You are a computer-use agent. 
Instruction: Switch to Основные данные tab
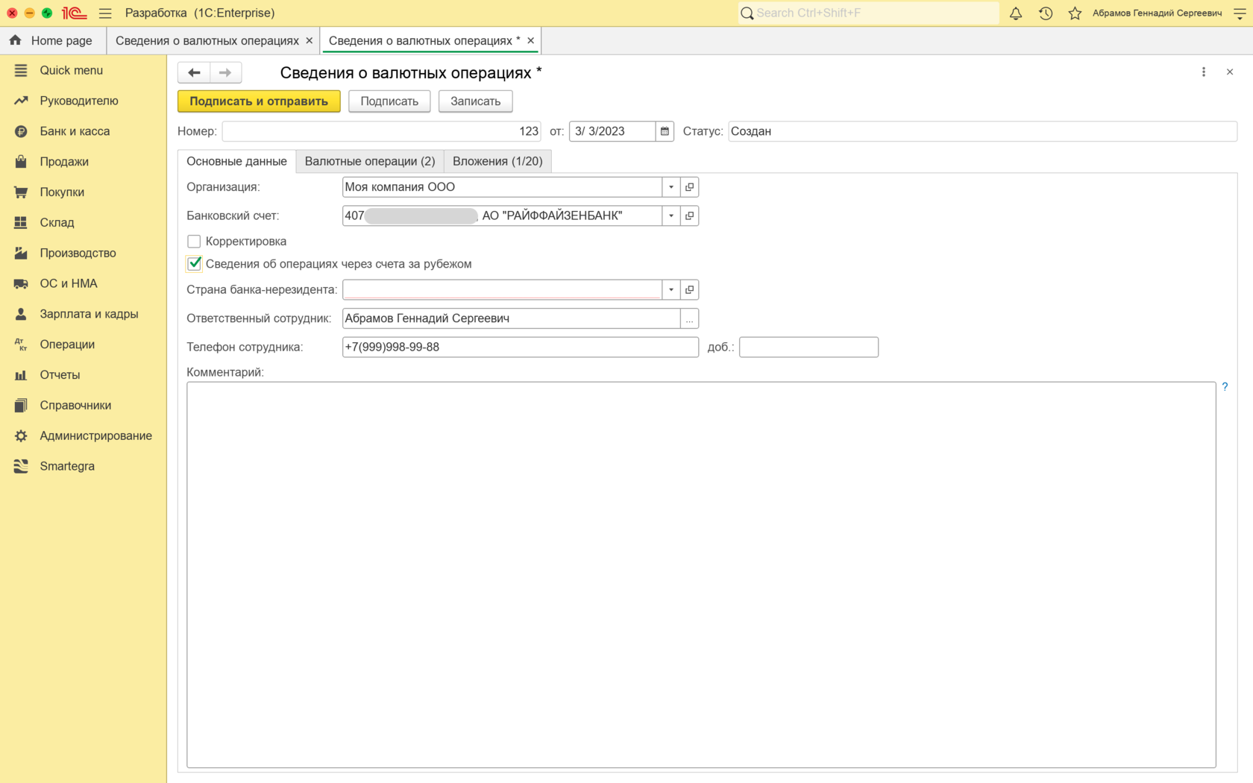click(236, 161)
